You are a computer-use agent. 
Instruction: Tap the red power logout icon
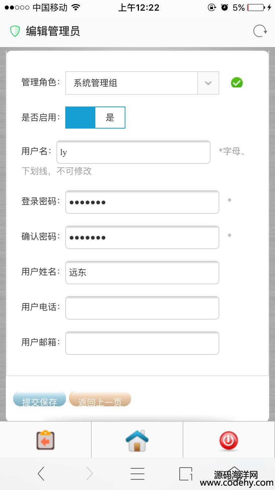pos(229,440)
